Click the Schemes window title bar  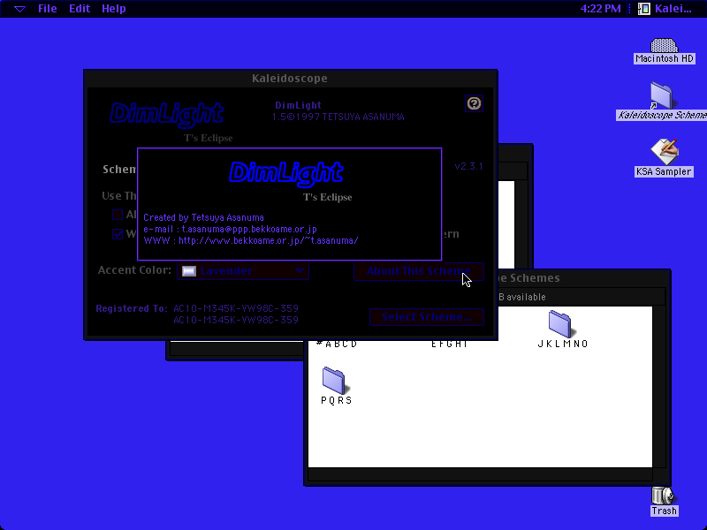tap(584, 278)
